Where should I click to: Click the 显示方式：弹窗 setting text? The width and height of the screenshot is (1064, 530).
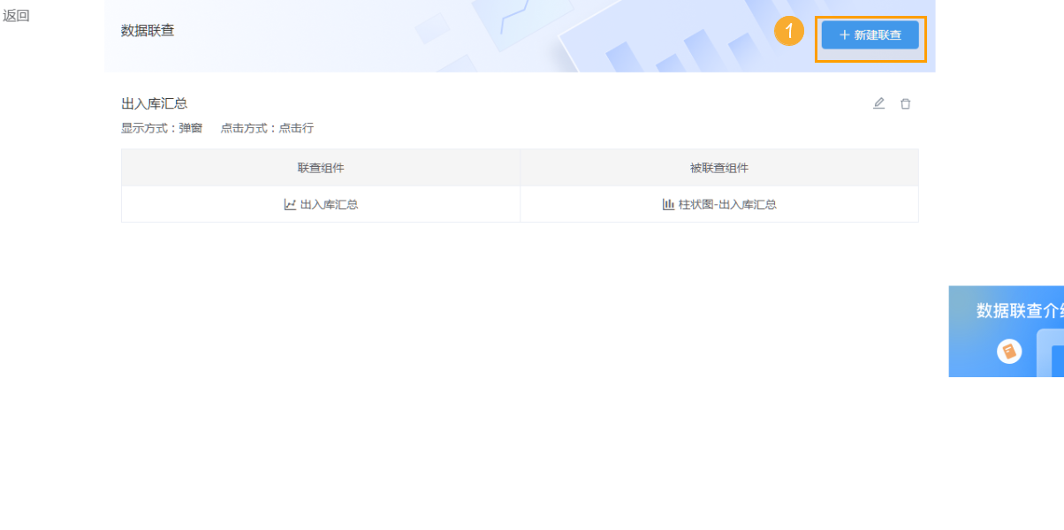162,128
